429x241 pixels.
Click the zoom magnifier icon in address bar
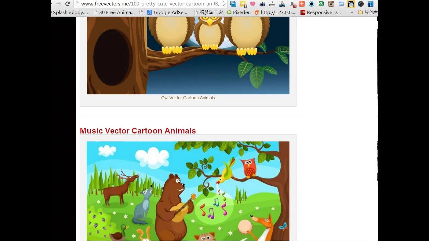point(217,4)
